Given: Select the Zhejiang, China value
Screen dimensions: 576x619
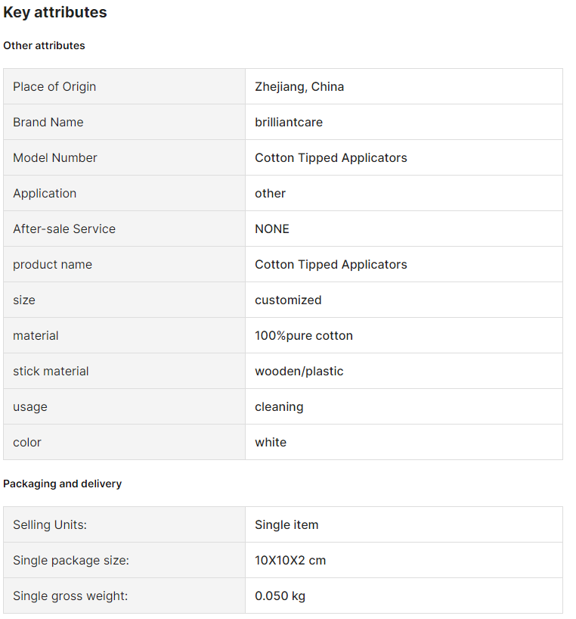Looking at the screenshot, I should coord(299,86).
